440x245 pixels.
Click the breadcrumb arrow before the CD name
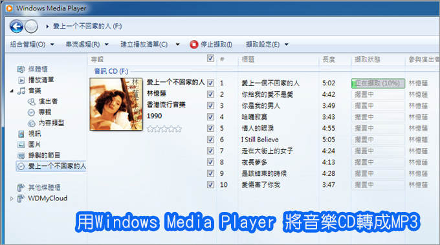[47, 27]
